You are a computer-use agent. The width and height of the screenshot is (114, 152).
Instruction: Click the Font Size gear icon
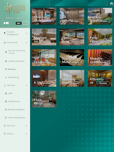pos(5,126)
